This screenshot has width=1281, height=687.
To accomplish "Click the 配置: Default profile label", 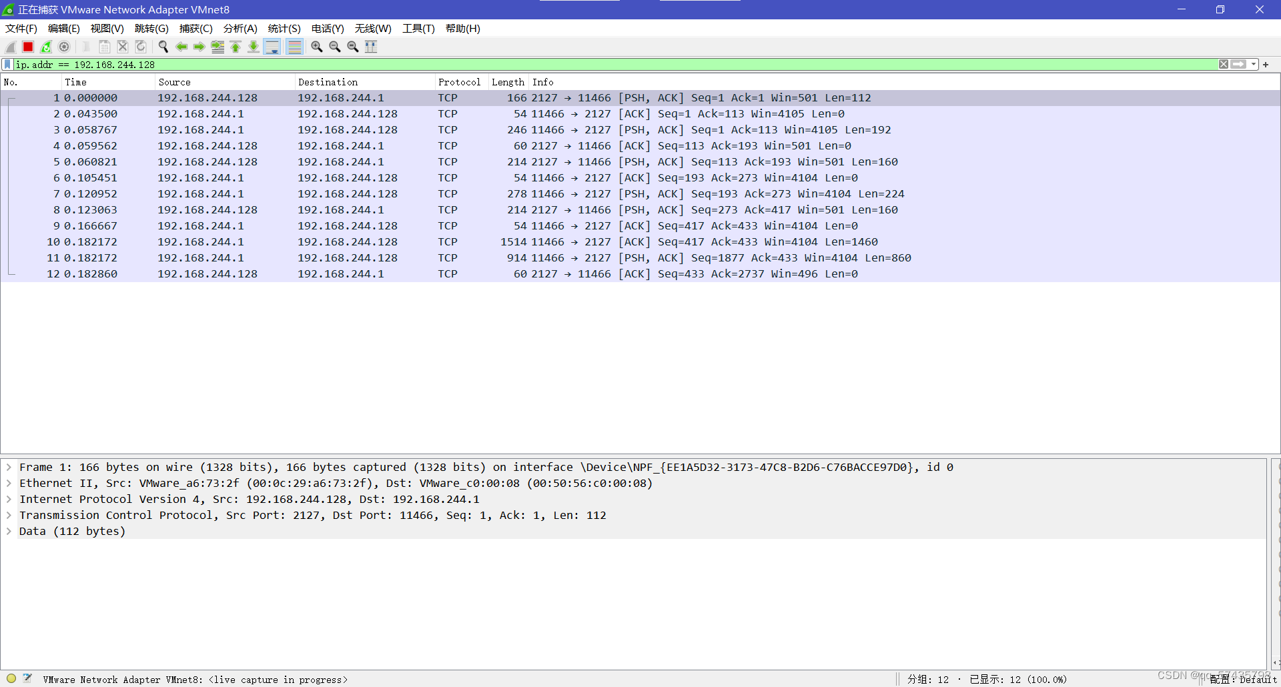I will tap(1244, 680).
